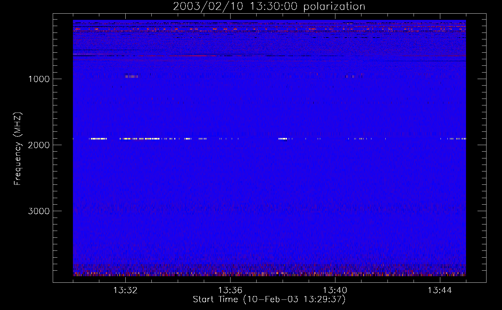Click the 3000 MHz frequency tick label
The image size is (502, 310).
click(39, 211)
